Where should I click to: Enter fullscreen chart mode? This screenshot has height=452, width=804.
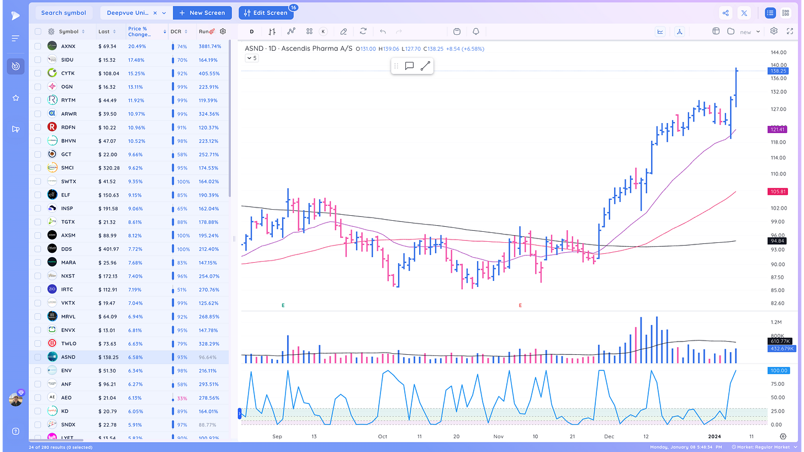tap(789, 31)
